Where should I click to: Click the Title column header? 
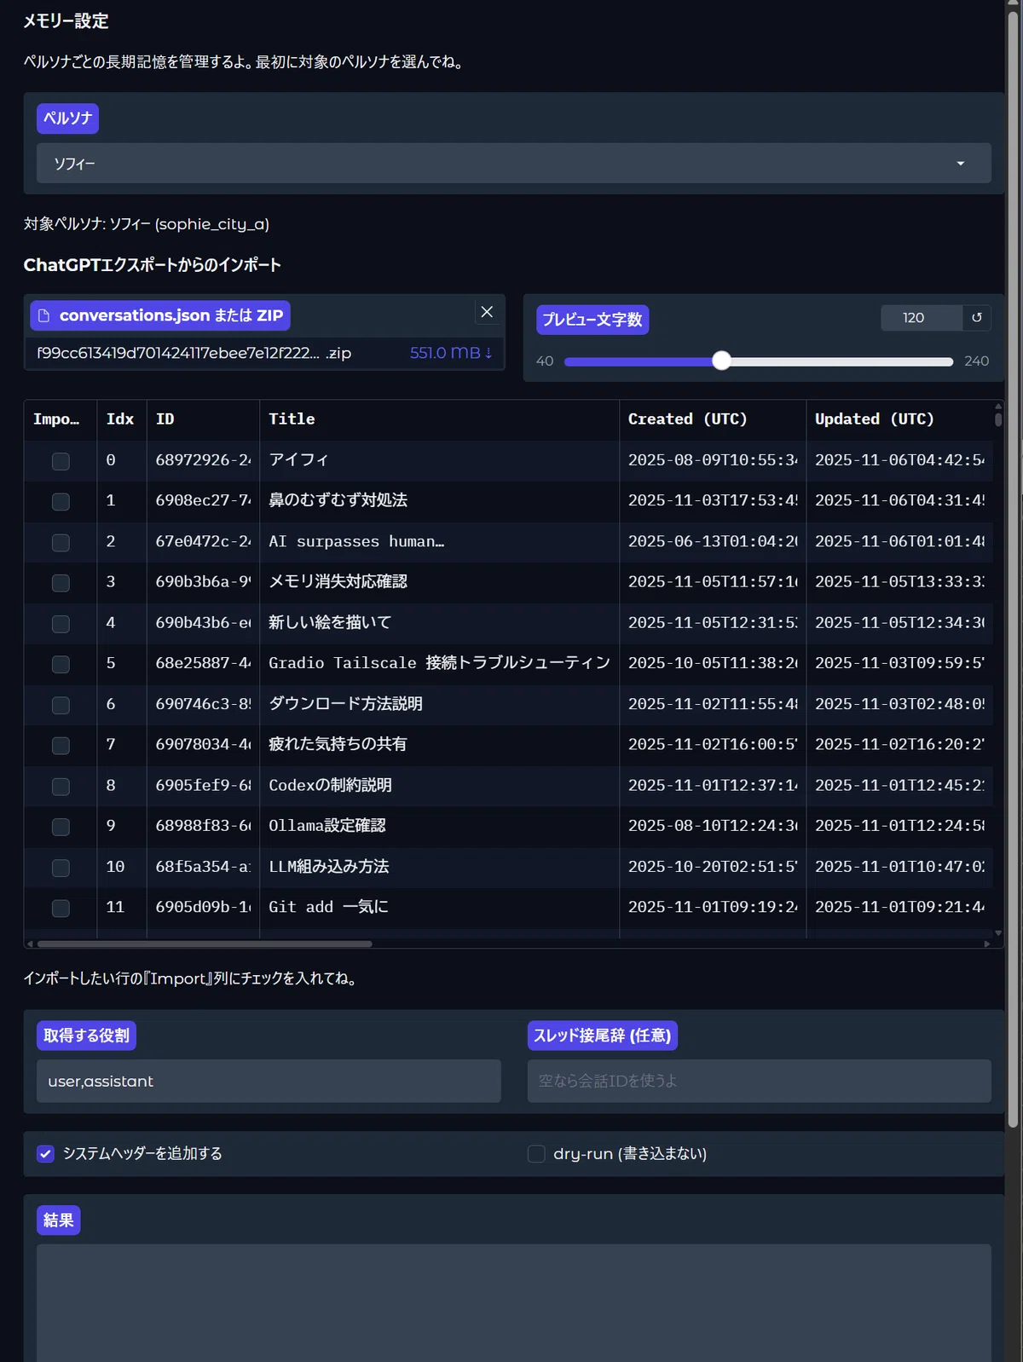(439, 419)
